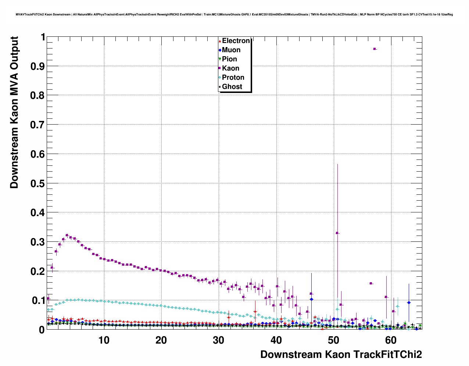Click the x-axis tick label 60
Screen dimensions: 469x366
tap(391, 340)
